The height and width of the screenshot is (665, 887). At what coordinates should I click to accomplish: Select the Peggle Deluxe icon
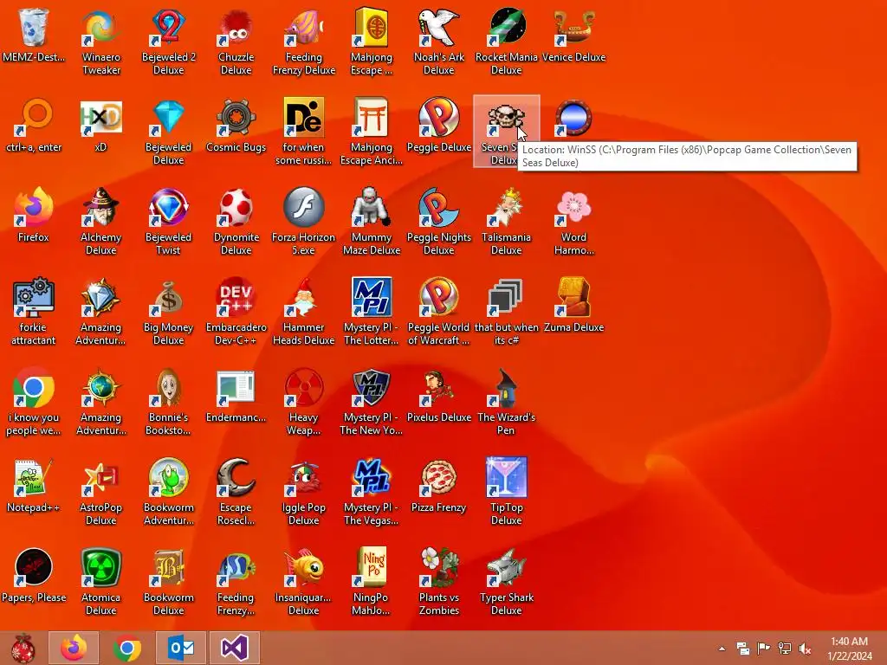439,117
